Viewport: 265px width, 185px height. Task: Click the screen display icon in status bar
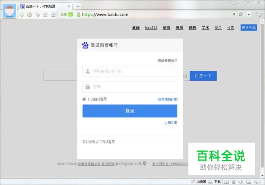tap(248, 182)
